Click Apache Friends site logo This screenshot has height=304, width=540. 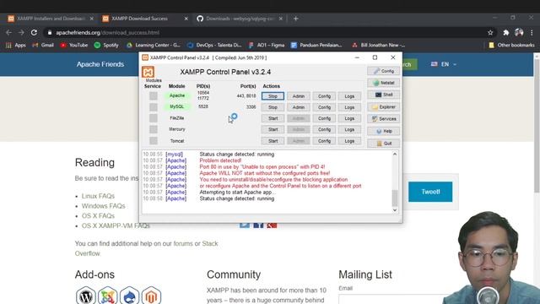(x=100, y=64)
